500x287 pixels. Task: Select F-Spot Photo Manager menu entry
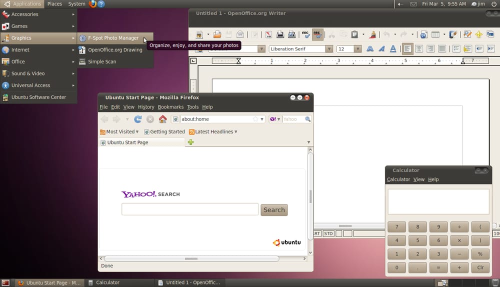[x=113, y=38]
